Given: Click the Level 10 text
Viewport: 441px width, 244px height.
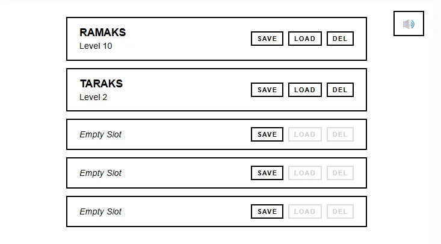Looking at the screenshot, I should pyautogui.click(x=96, y=46).
